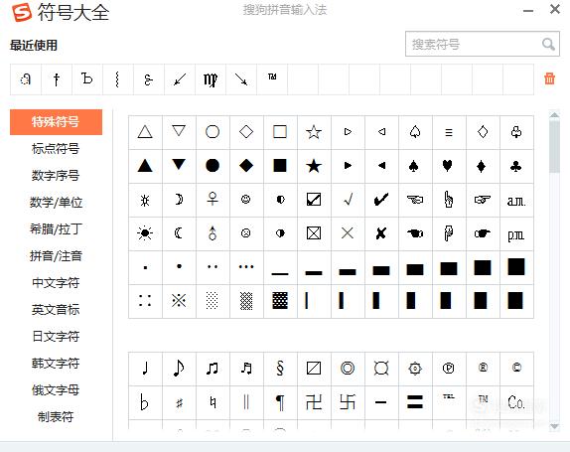Pick the Virgo sign in recent symbols
The height and width of the screenshot is (452, 570).
[211, 79]
